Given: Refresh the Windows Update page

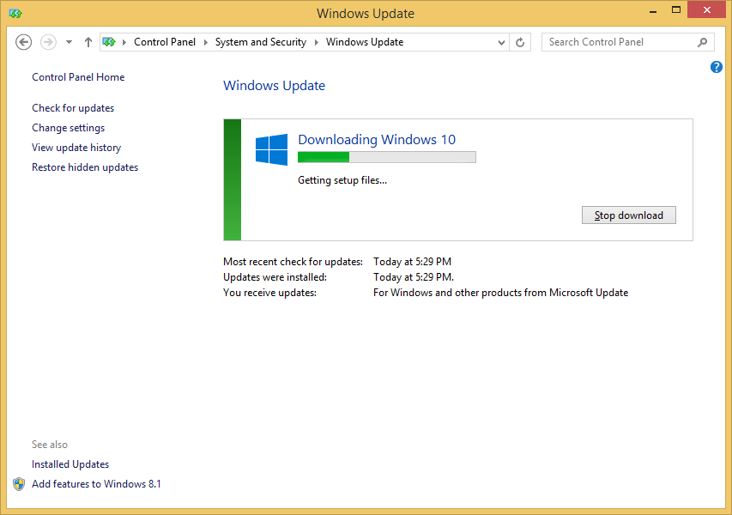Looking at the screenshot, I should click(520, 43).
